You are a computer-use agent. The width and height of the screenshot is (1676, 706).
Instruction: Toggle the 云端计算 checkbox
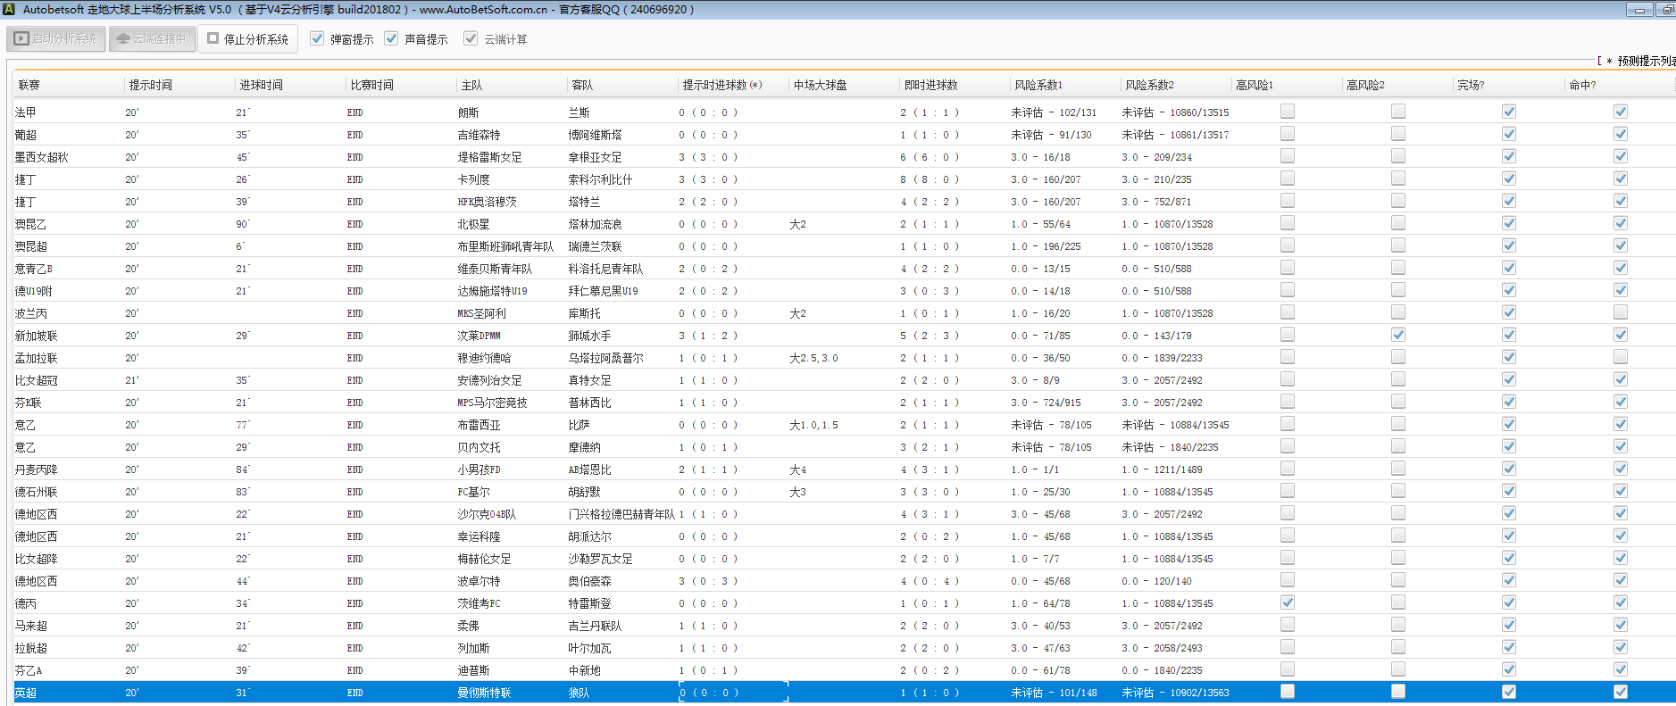pyautogui.click(x=471, y=38)
